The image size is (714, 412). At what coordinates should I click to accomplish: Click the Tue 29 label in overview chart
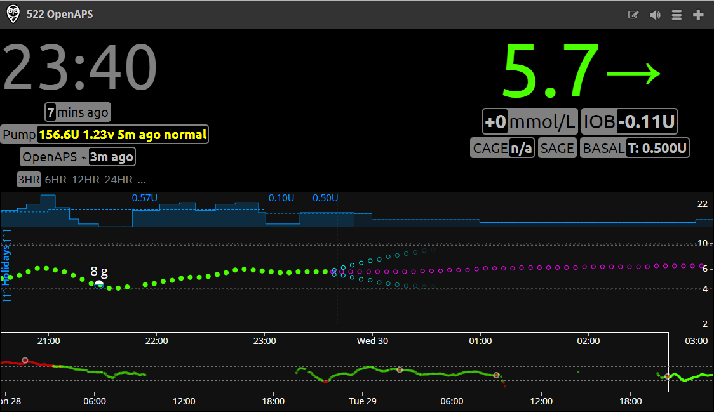363,402
